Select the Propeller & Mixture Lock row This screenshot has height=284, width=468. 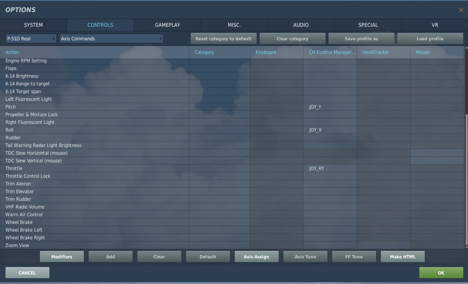(x=232, y=114)
